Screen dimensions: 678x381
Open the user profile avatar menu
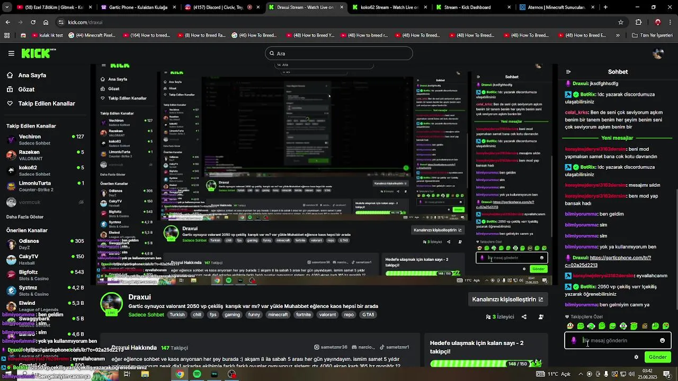coord(658,53)
